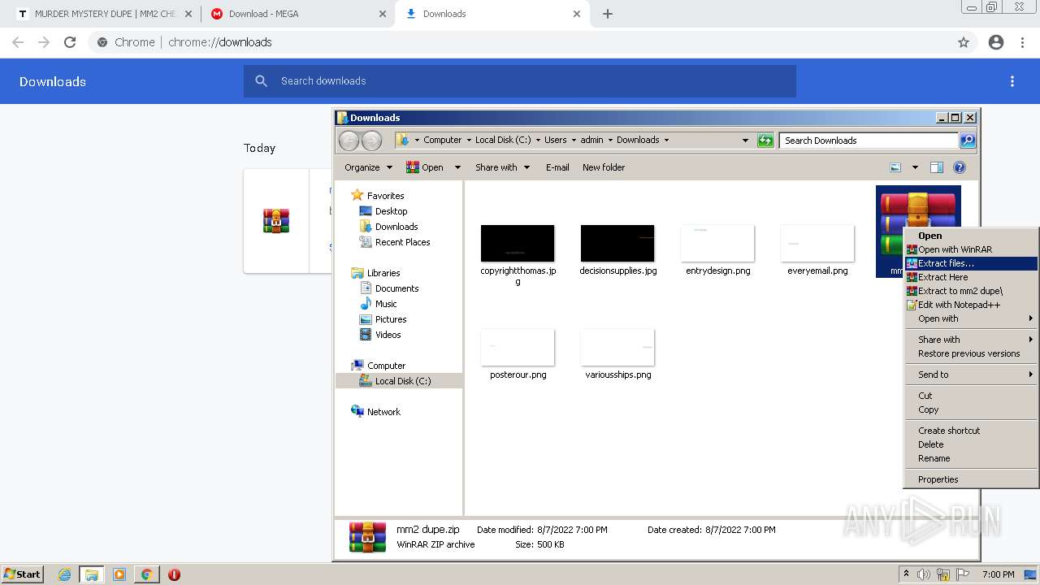Choose Copy from the context menu
Image resolution: width=1040 pixels, height=585 pixels.
(x=971, y=409)
